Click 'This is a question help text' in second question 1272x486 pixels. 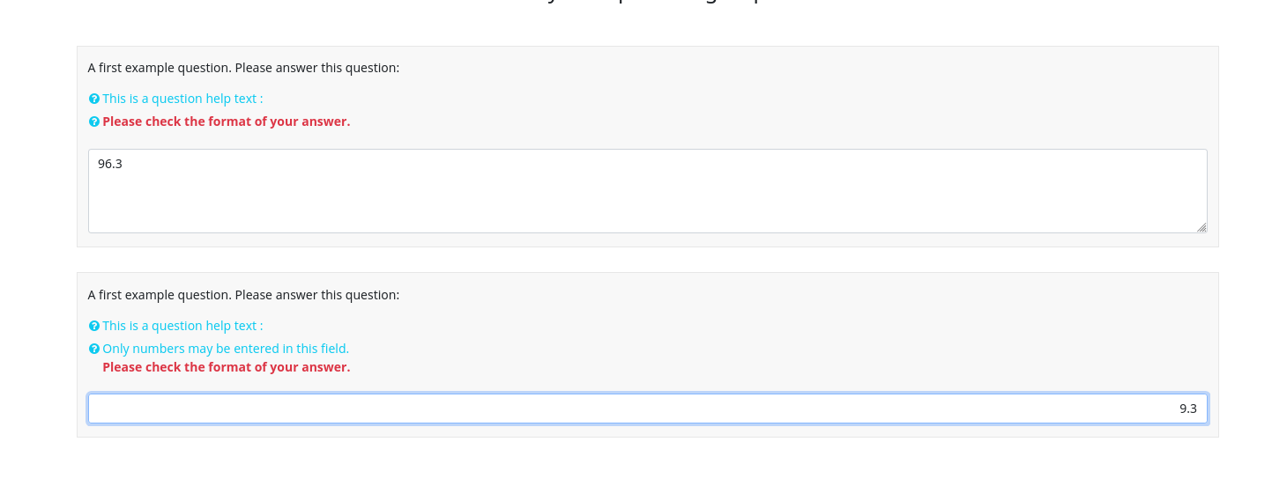182,326
